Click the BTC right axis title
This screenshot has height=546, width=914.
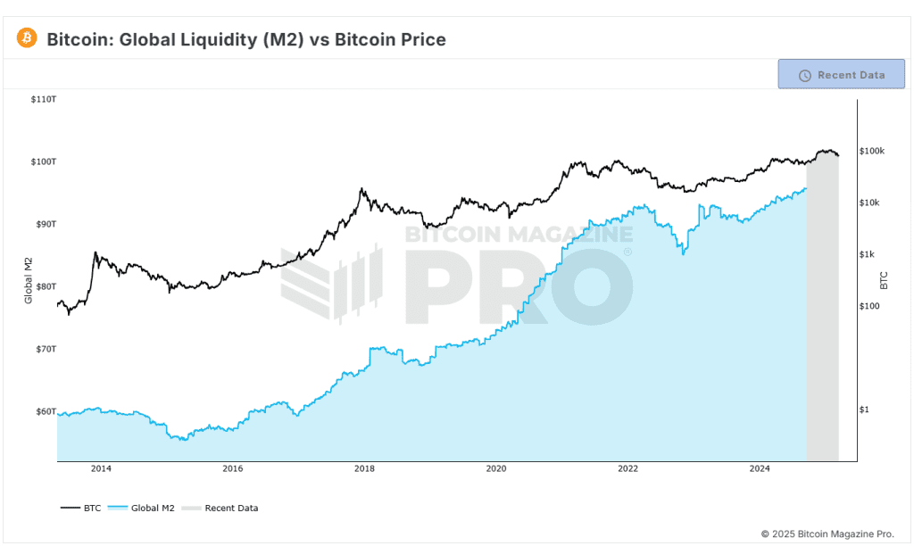tap(884, 280)
